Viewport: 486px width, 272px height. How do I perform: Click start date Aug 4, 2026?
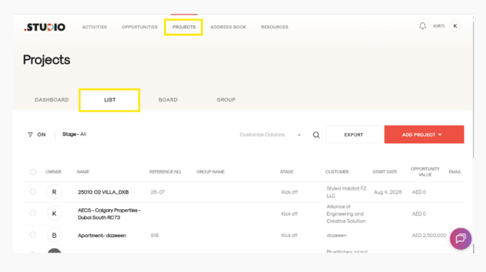(x=388, y=192)
